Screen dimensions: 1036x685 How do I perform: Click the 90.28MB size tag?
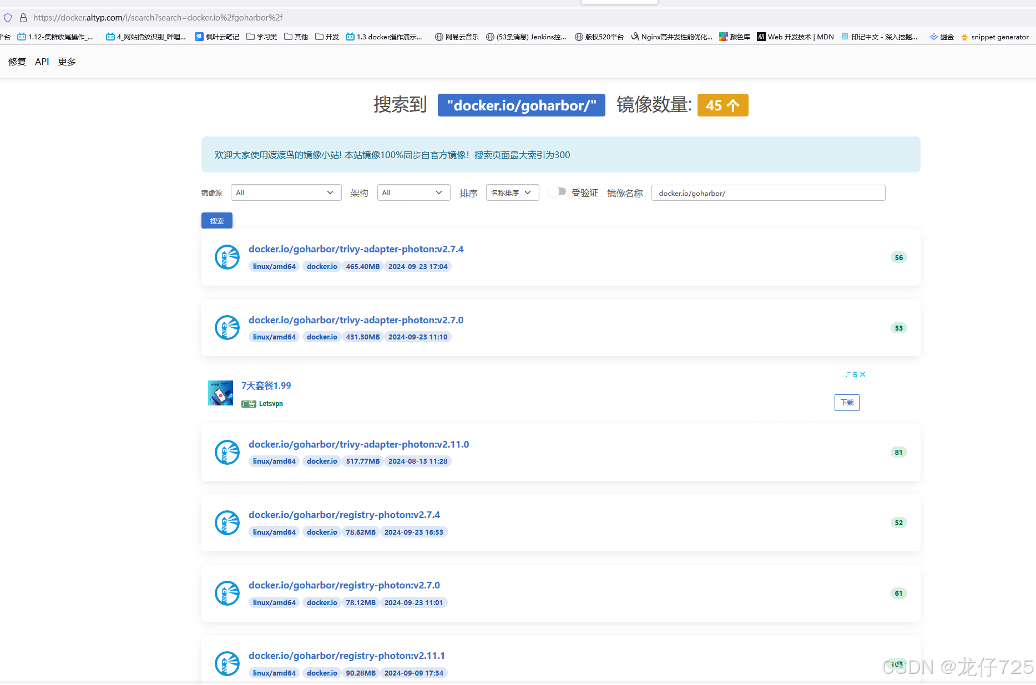(x=361, y=673)
